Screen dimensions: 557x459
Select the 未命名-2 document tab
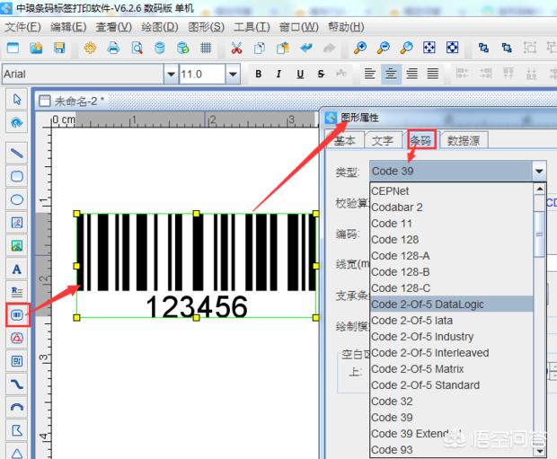(x=71, y=102)
